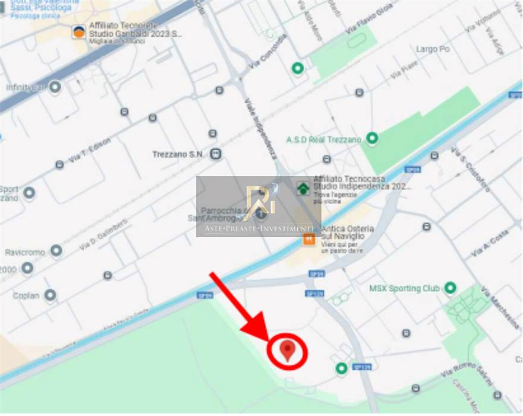Open Affiliato Tecnocasa Studio Indipendenza green icon
Screen dimensions: 523x416
[303, 188]
